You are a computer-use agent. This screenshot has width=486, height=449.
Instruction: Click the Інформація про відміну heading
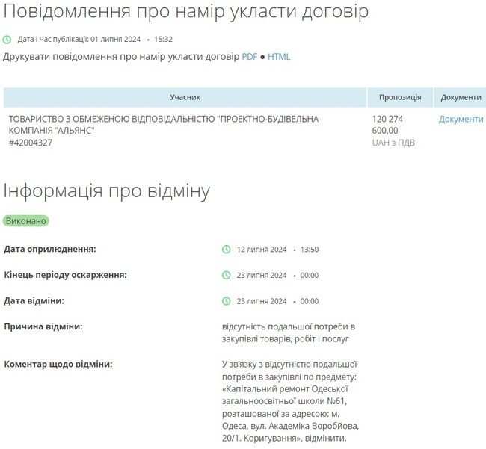[x=107, y=191]
